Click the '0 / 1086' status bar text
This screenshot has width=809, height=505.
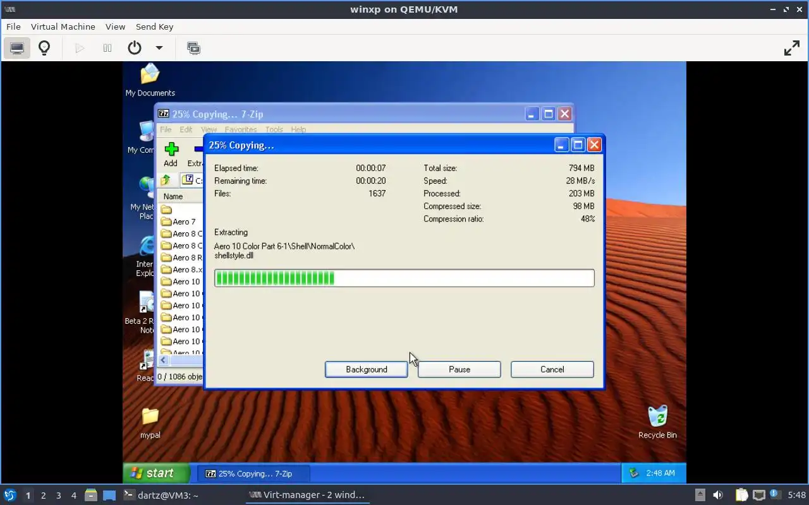click(x=179, y=377)
